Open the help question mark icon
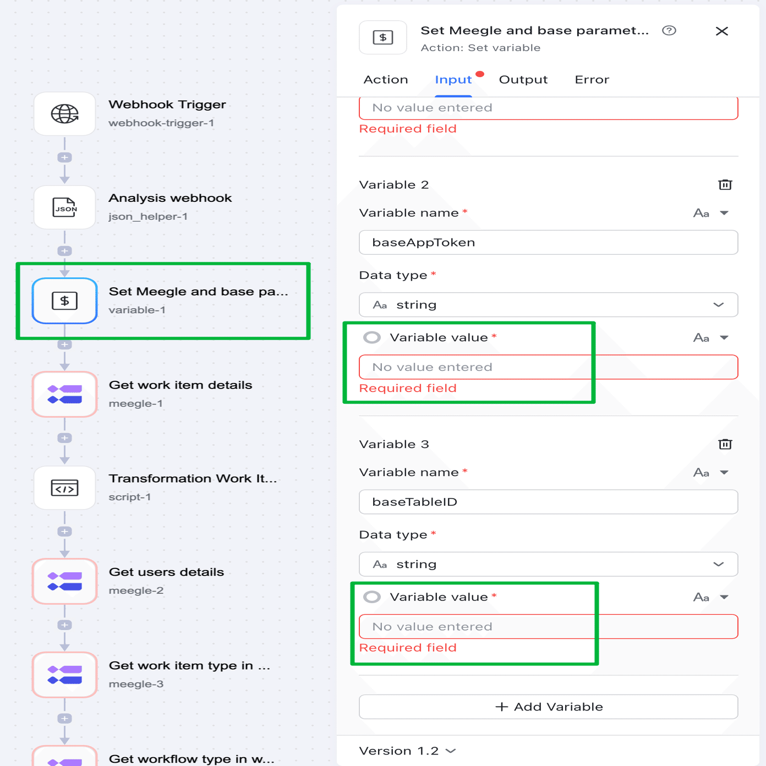 click(669, 31)
